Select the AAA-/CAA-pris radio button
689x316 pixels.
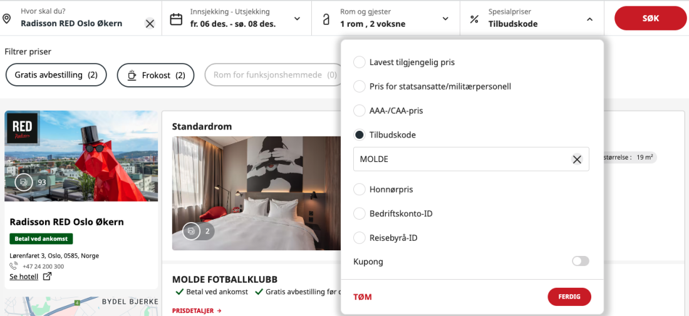(360, 111)
